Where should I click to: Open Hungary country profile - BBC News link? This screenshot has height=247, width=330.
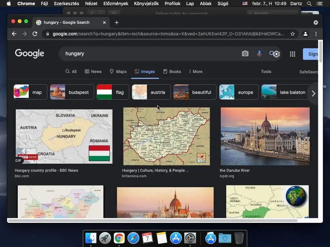click(x=46, y=170)
